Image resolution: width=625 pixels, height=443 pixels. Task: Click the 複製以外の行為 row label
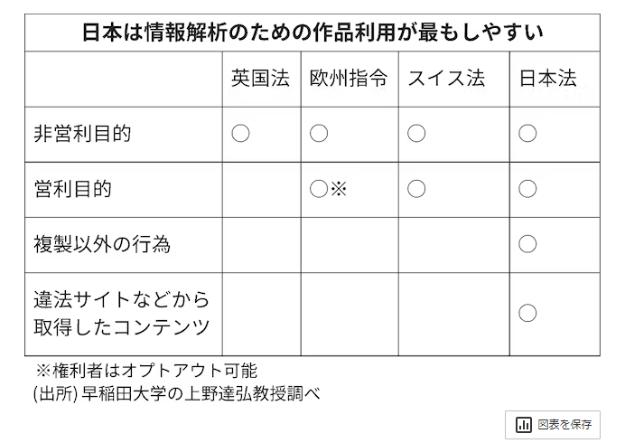click(102, 244)
